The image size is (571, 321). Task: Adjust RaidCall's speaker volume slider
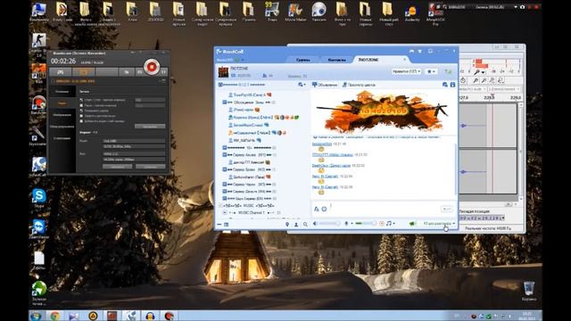pos(329,224)
